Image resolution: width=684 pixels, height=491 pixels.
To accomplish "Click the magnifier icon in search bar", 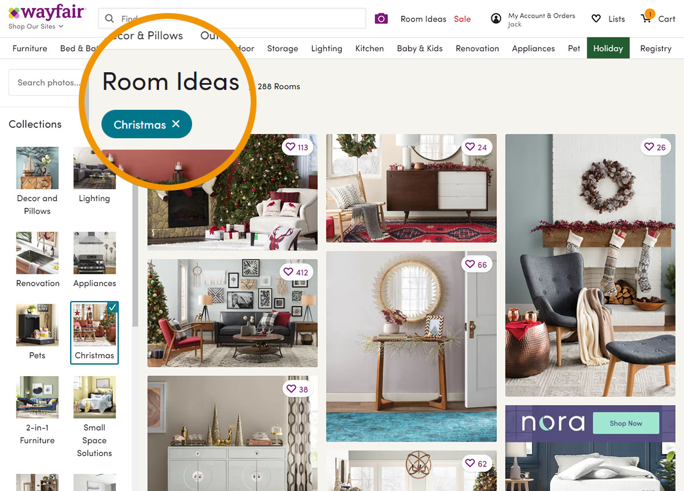I will tap(109, 19).
